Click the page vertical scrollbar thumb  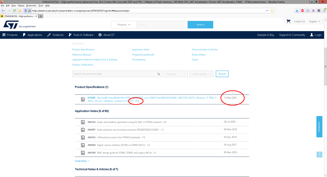(325, 66)
